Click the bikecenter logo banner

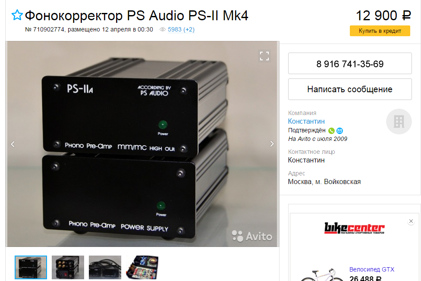tap(355, 228)
